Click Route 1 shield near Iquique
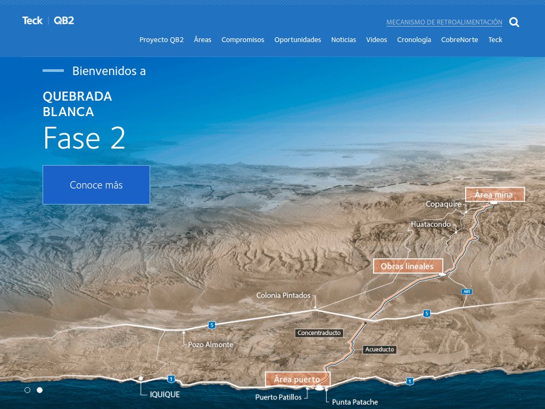Screen dimensions: 545x409 (171, 379)
